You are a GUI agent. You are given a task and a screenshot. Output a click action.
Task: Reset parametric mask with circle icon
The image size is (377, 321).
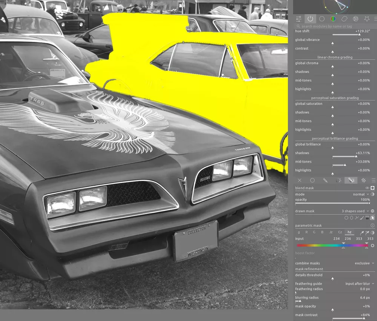(x=372, y=226)
